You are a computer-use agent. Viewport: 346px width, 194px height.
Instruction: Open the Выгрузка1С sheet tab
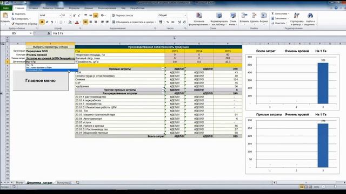click(x=64, y=183)
